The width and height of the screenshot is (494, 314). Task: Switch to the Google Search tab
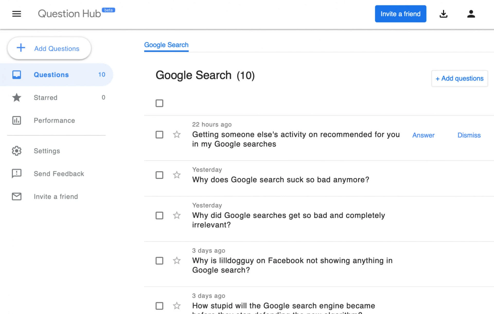coord(166,45)
